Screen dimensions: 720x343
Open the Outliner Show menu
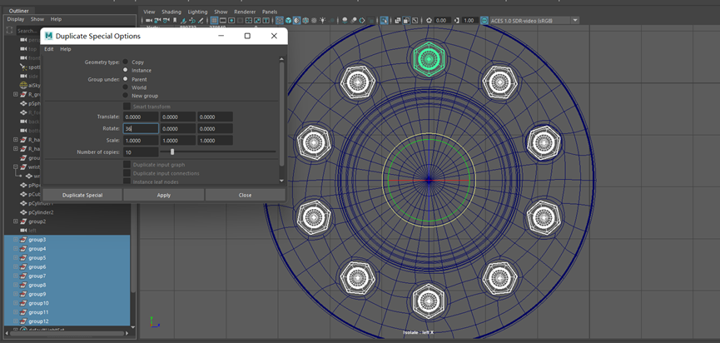[37, 19]
